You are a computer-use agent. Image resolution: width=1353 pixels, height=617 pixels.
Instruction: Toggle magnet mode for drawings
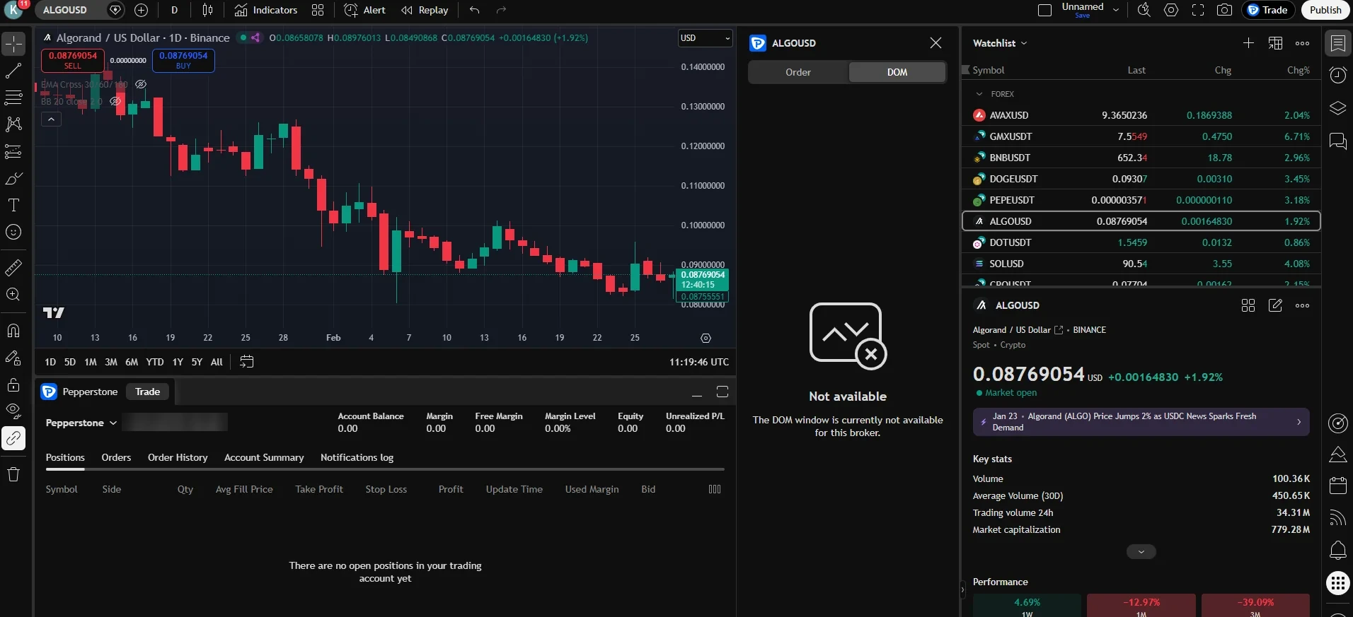point(13,331)
